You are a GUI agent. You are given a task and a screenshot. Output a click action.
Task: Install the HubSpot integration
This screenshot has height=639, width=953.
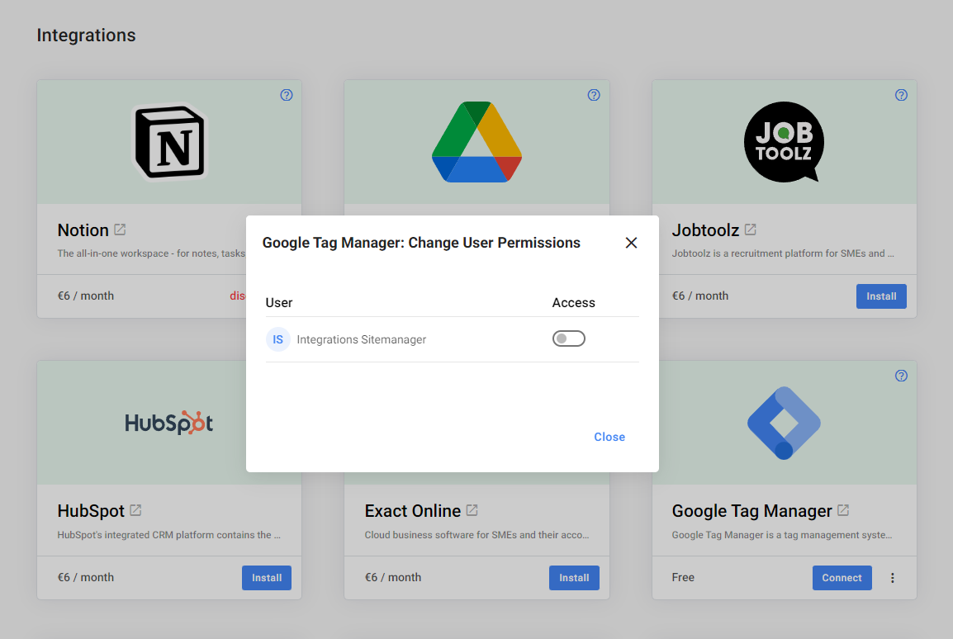[x=267, y=578]
